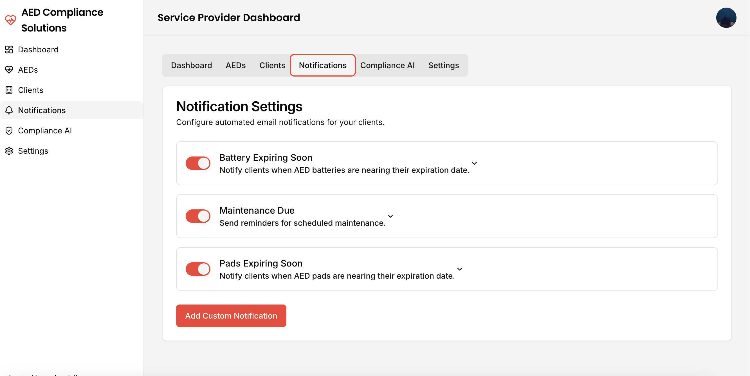
Task: Select the Settings tab in tab bar
Action: [x=443, y=65]
